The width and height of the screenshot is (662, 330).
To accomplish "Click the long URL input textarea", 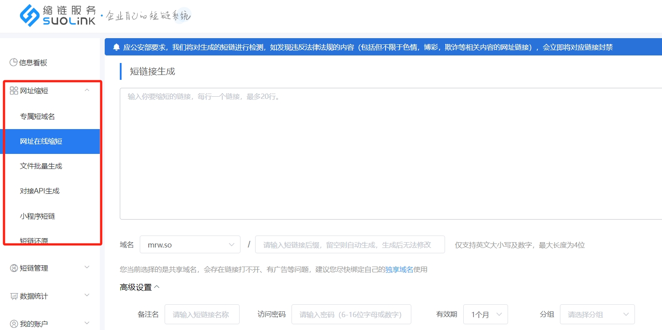I will coord(390,153).
